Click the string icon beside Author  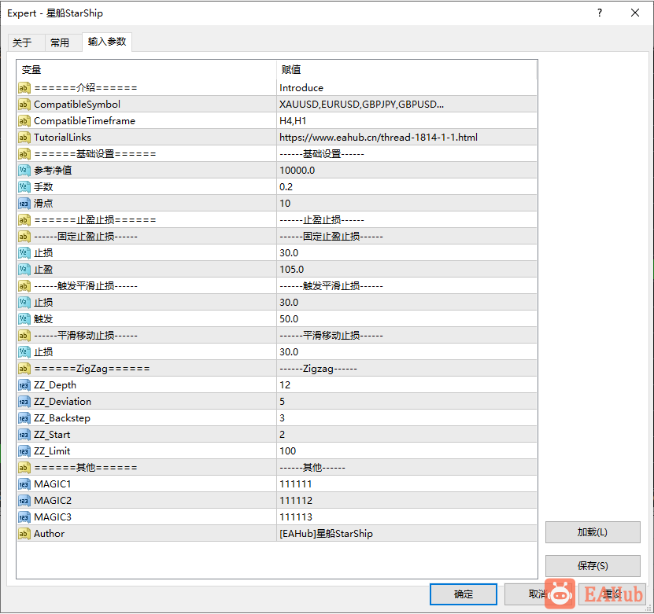click(24, 534)
